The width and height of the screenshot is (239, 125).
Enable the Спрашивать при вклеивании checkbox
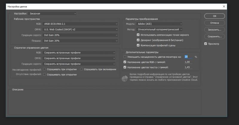pyautogui.click(x=81, y=69)
